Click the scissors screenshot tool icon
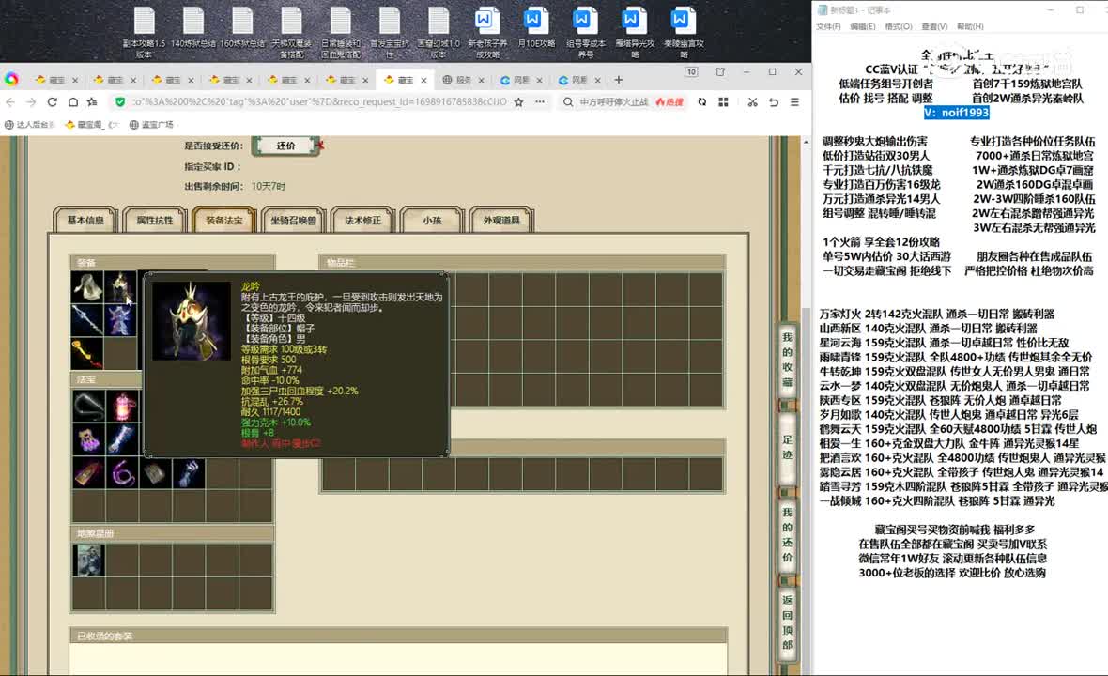The height and width of the screenshot is (676, 1108). [752, 101]
